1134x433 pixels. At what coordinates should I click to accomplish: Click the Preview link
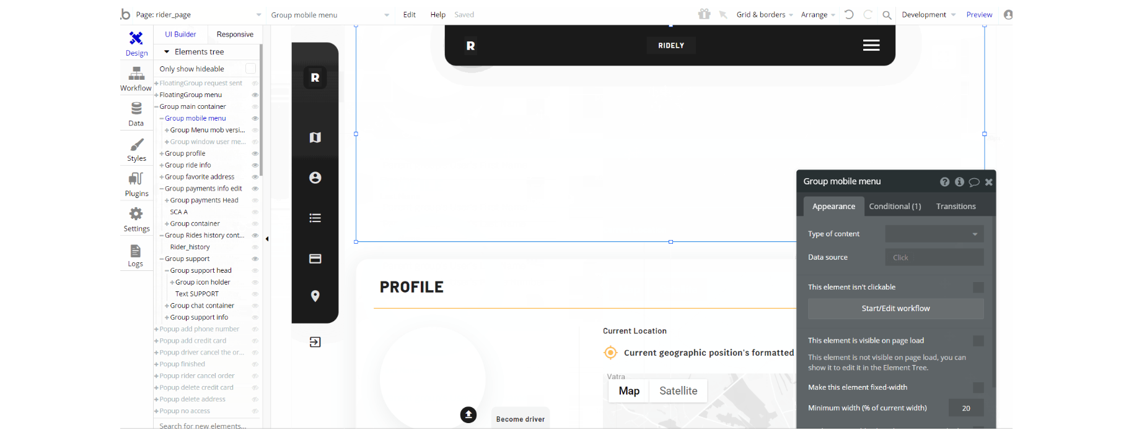(979, 14)
